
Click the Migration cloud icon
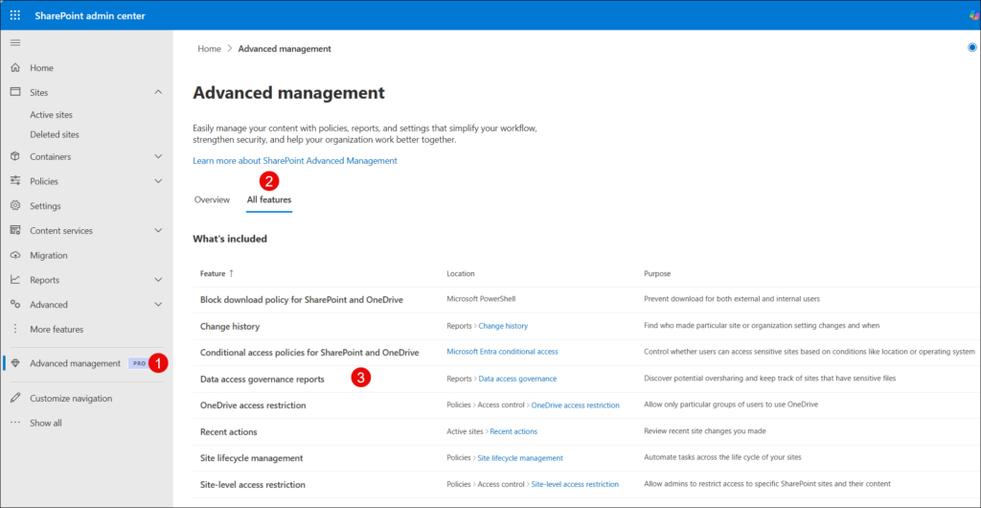(x=15, y=256)
